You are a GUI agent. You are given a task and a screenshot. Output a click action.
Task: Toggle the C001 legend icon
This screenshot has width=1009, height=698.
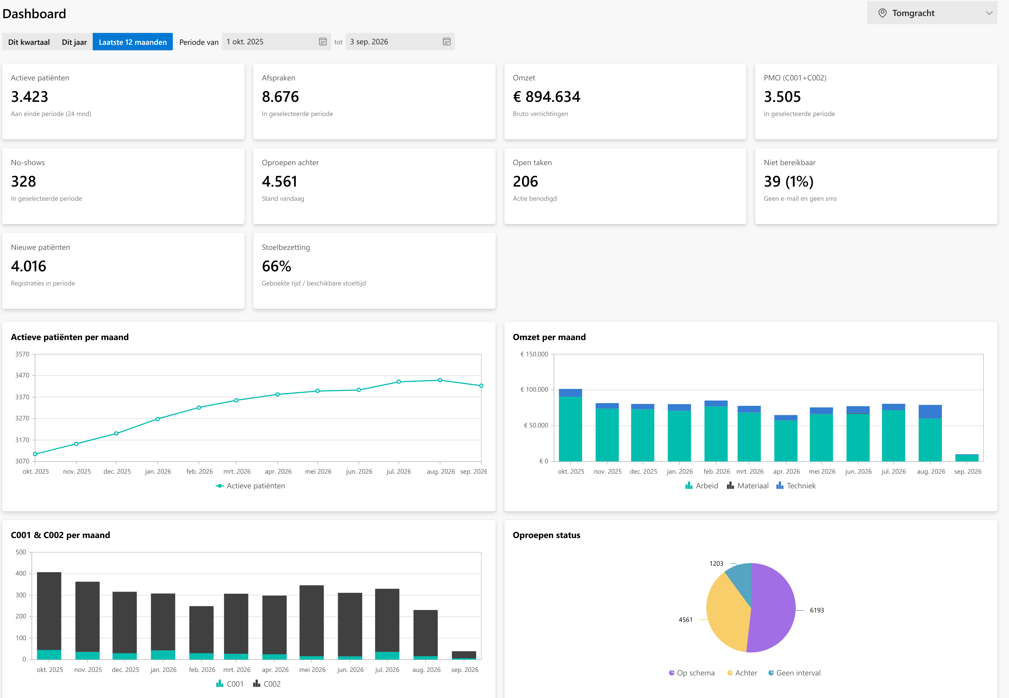220,684
